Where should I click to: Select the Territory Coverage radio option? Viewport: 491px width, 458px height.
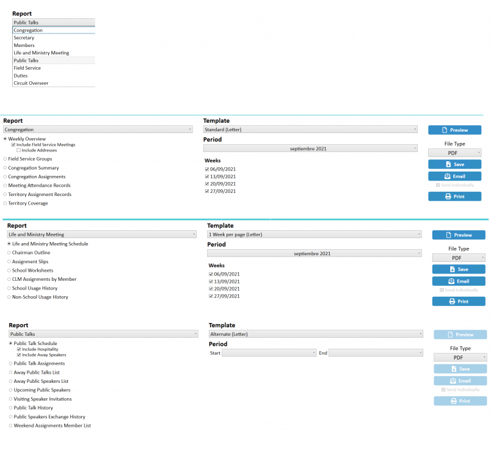click(5, 203)
